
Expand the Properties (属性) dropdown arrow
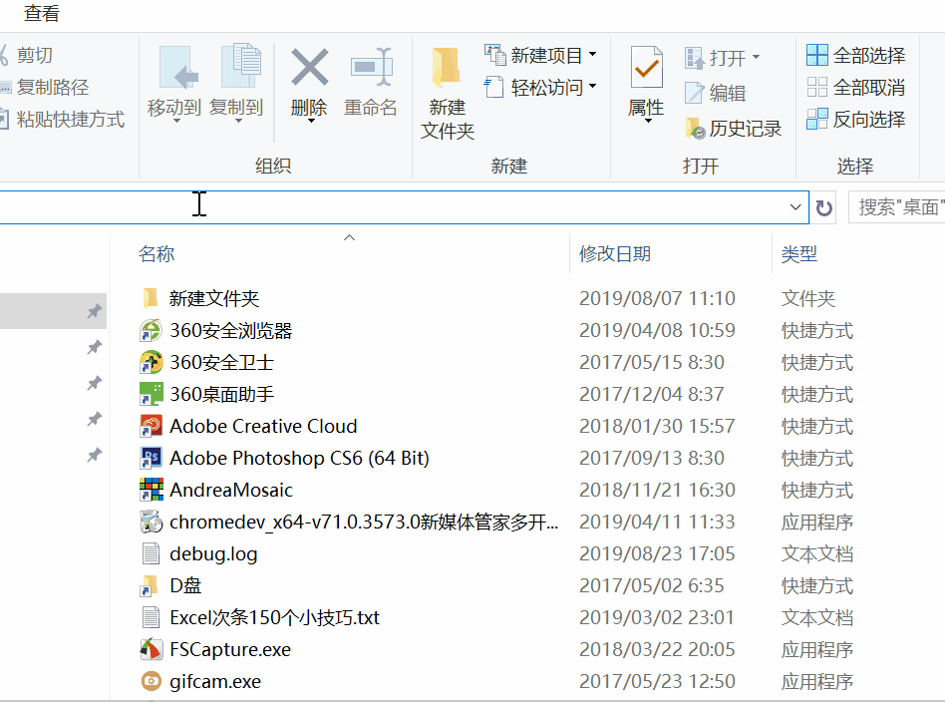coord(649,122)
